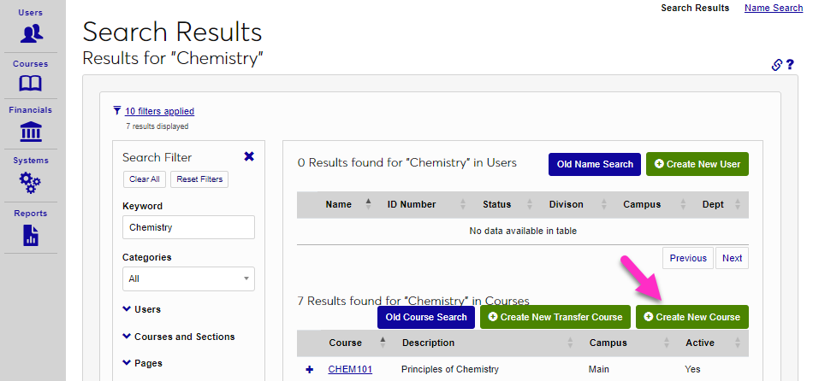The height and width of the screenshot is (381, 813).
Task: Open the Financials bank icon
Action: point(31,132)
